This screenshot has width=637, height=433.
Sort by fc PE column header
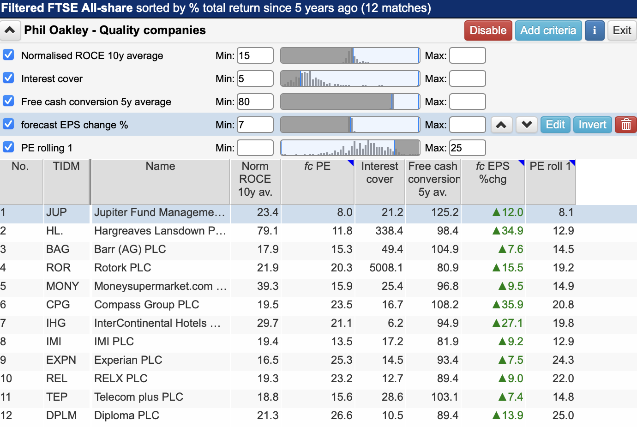318,181
